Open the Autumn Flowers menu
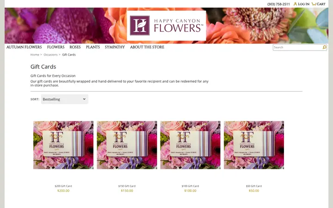Image resolution: width=333 pixels, height=208 pixels. click(24, 47)
